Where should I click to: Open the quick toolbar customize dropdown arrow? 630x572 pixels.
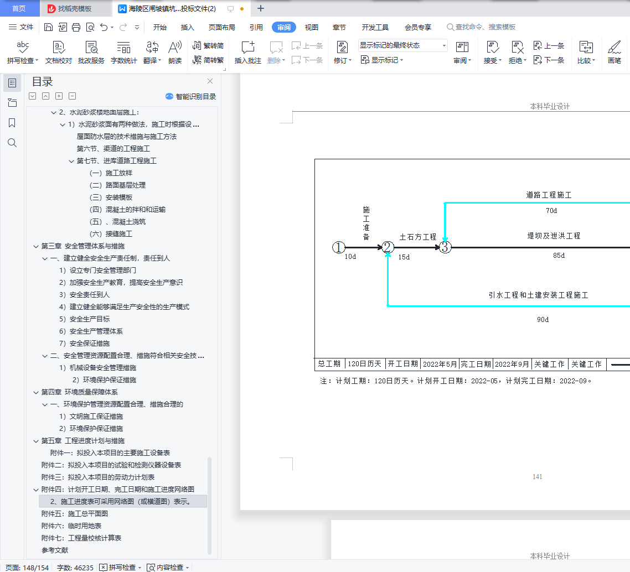pos(137,27)
